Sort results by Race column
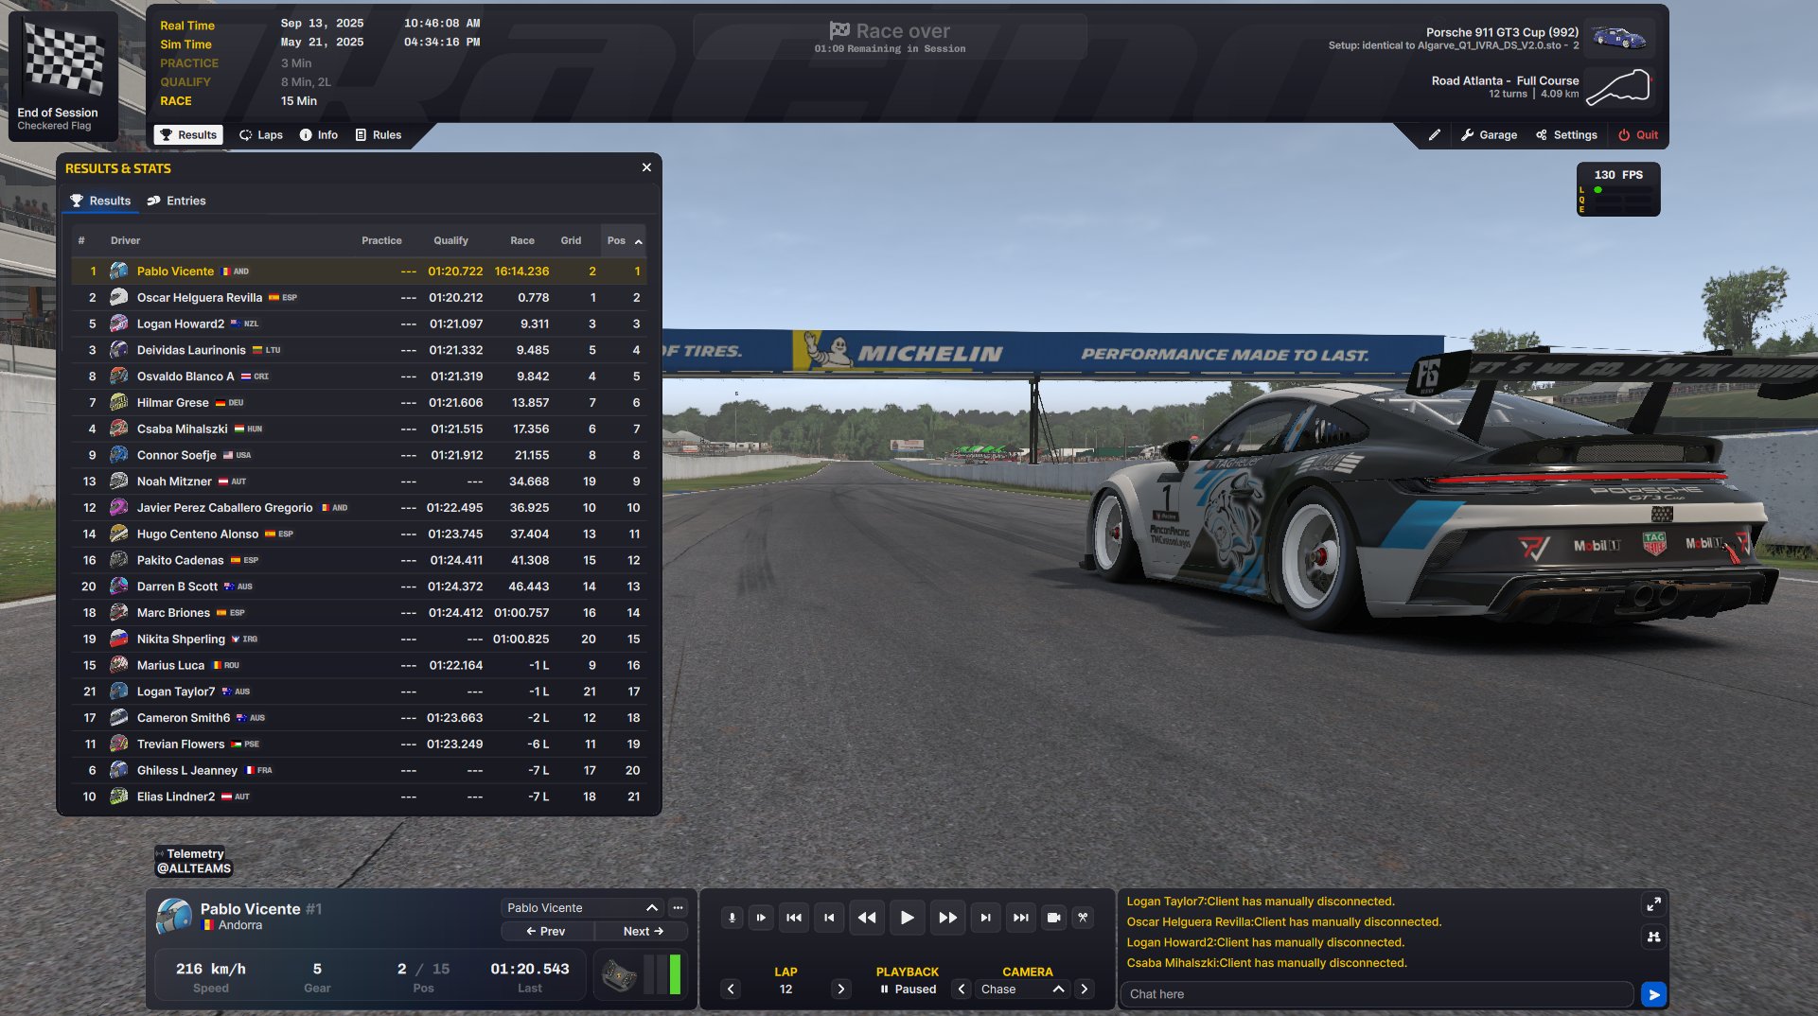 coord(522,240)
